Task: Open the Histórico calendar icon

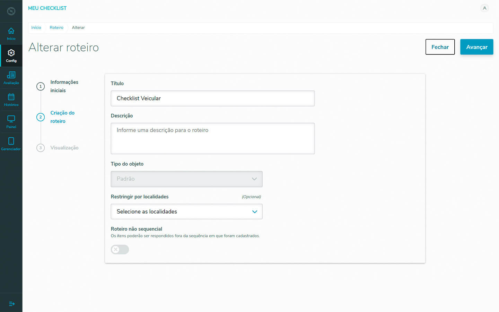Action: tap(11, 100)
